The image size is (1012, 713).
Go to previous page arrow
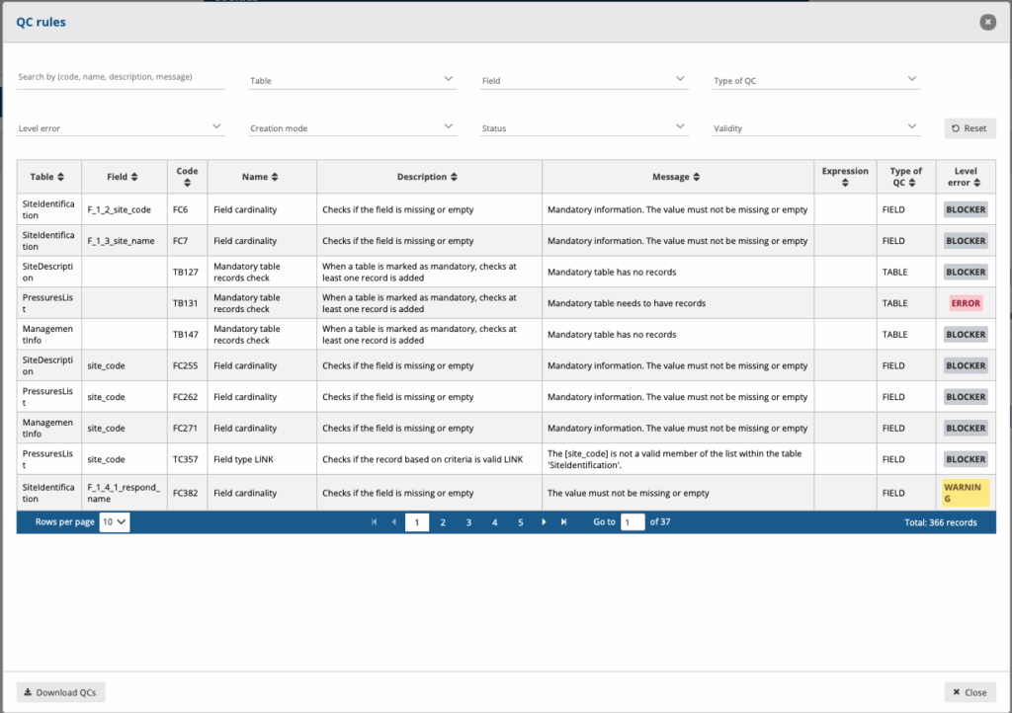[x=394, y=522]
